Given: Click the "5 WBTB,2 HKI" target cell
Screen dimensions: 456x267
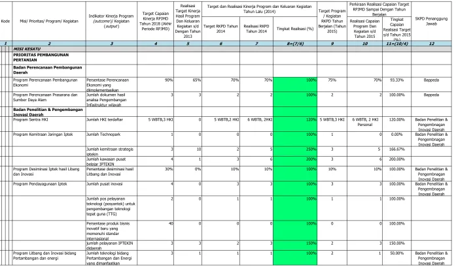Looking at the screenshot, I should pos(220,124).
